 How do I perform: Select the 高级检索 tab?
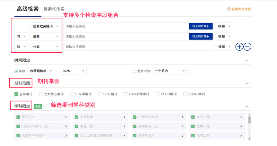click(x=27, y=9)
